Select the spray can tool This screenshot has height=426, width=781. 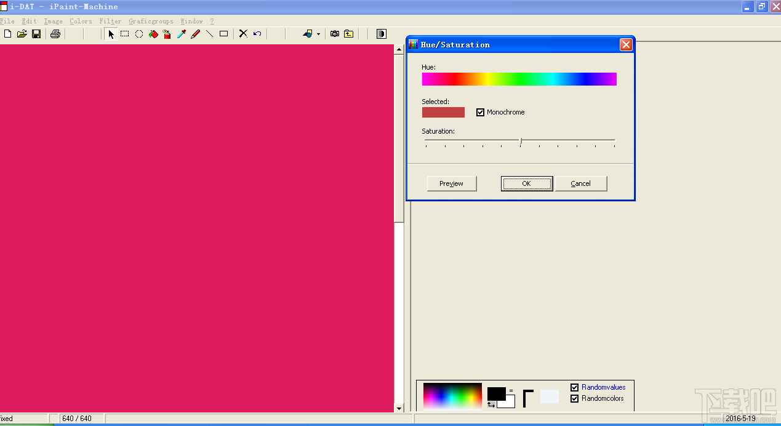(167, 34)
